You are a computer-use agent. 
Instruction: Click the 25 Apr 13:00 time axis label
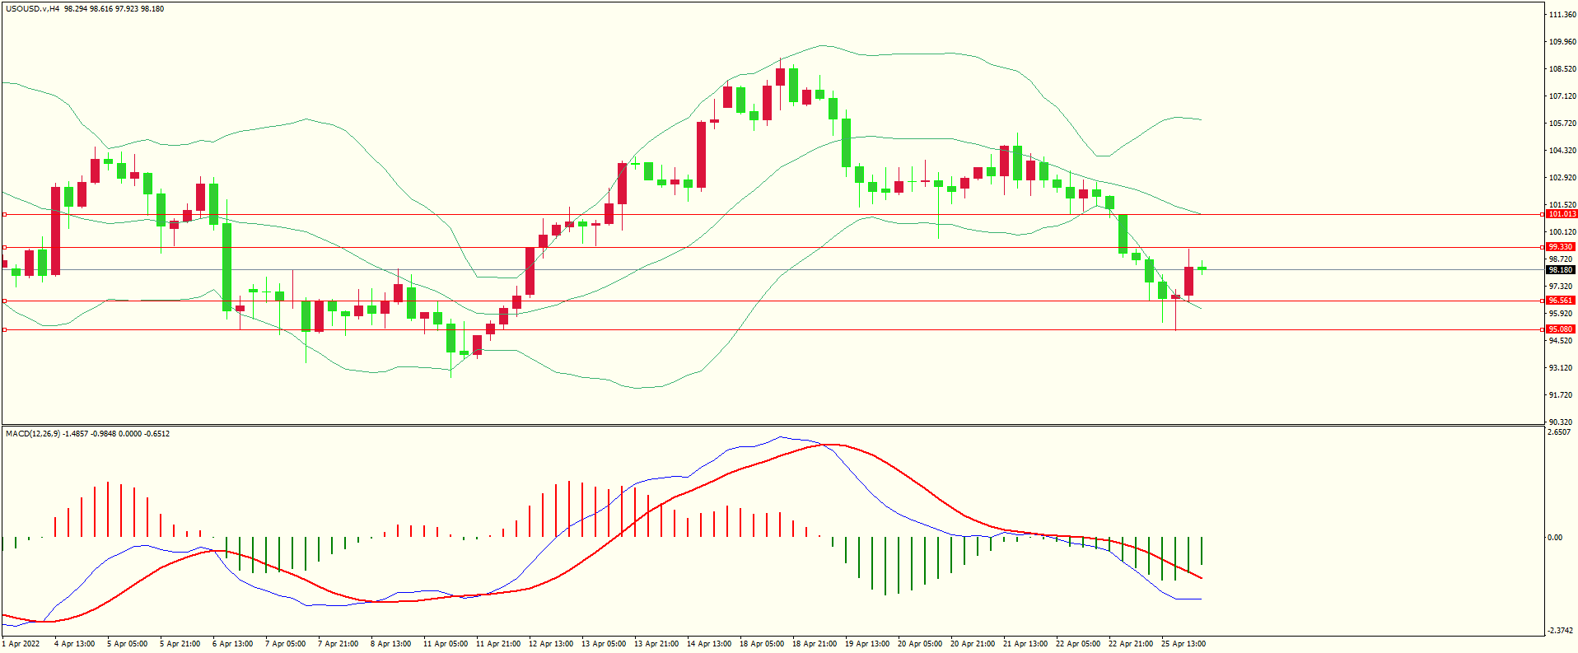tap(1183, 644)
